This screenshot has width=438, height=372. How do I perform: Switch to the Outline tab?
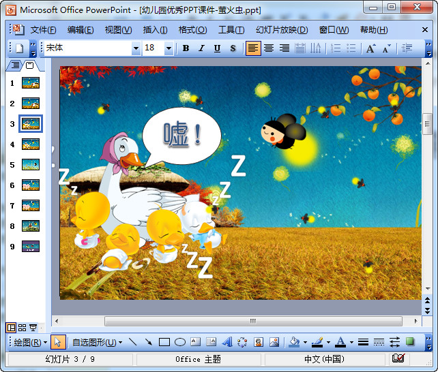click(16, 65)
